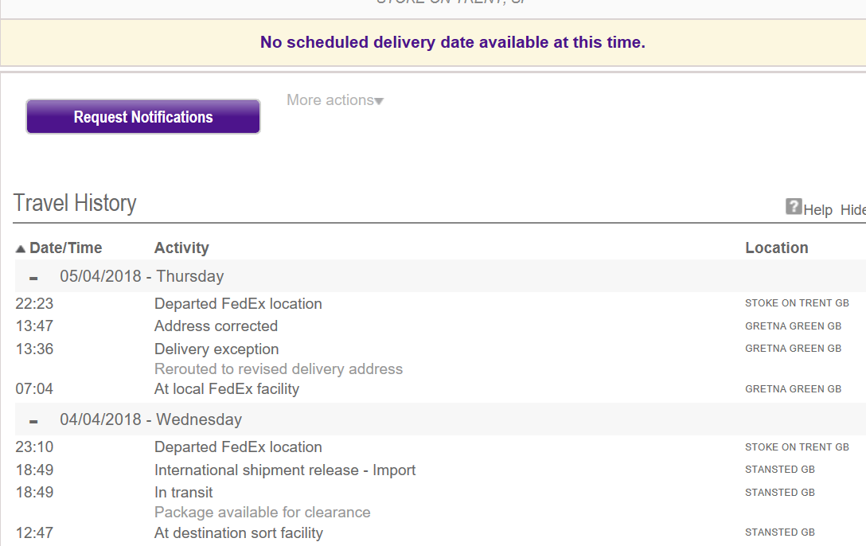Collapse the 04/04/2018 Wednesday group
Screen dimensions: 866x546
tap(33, 421)
